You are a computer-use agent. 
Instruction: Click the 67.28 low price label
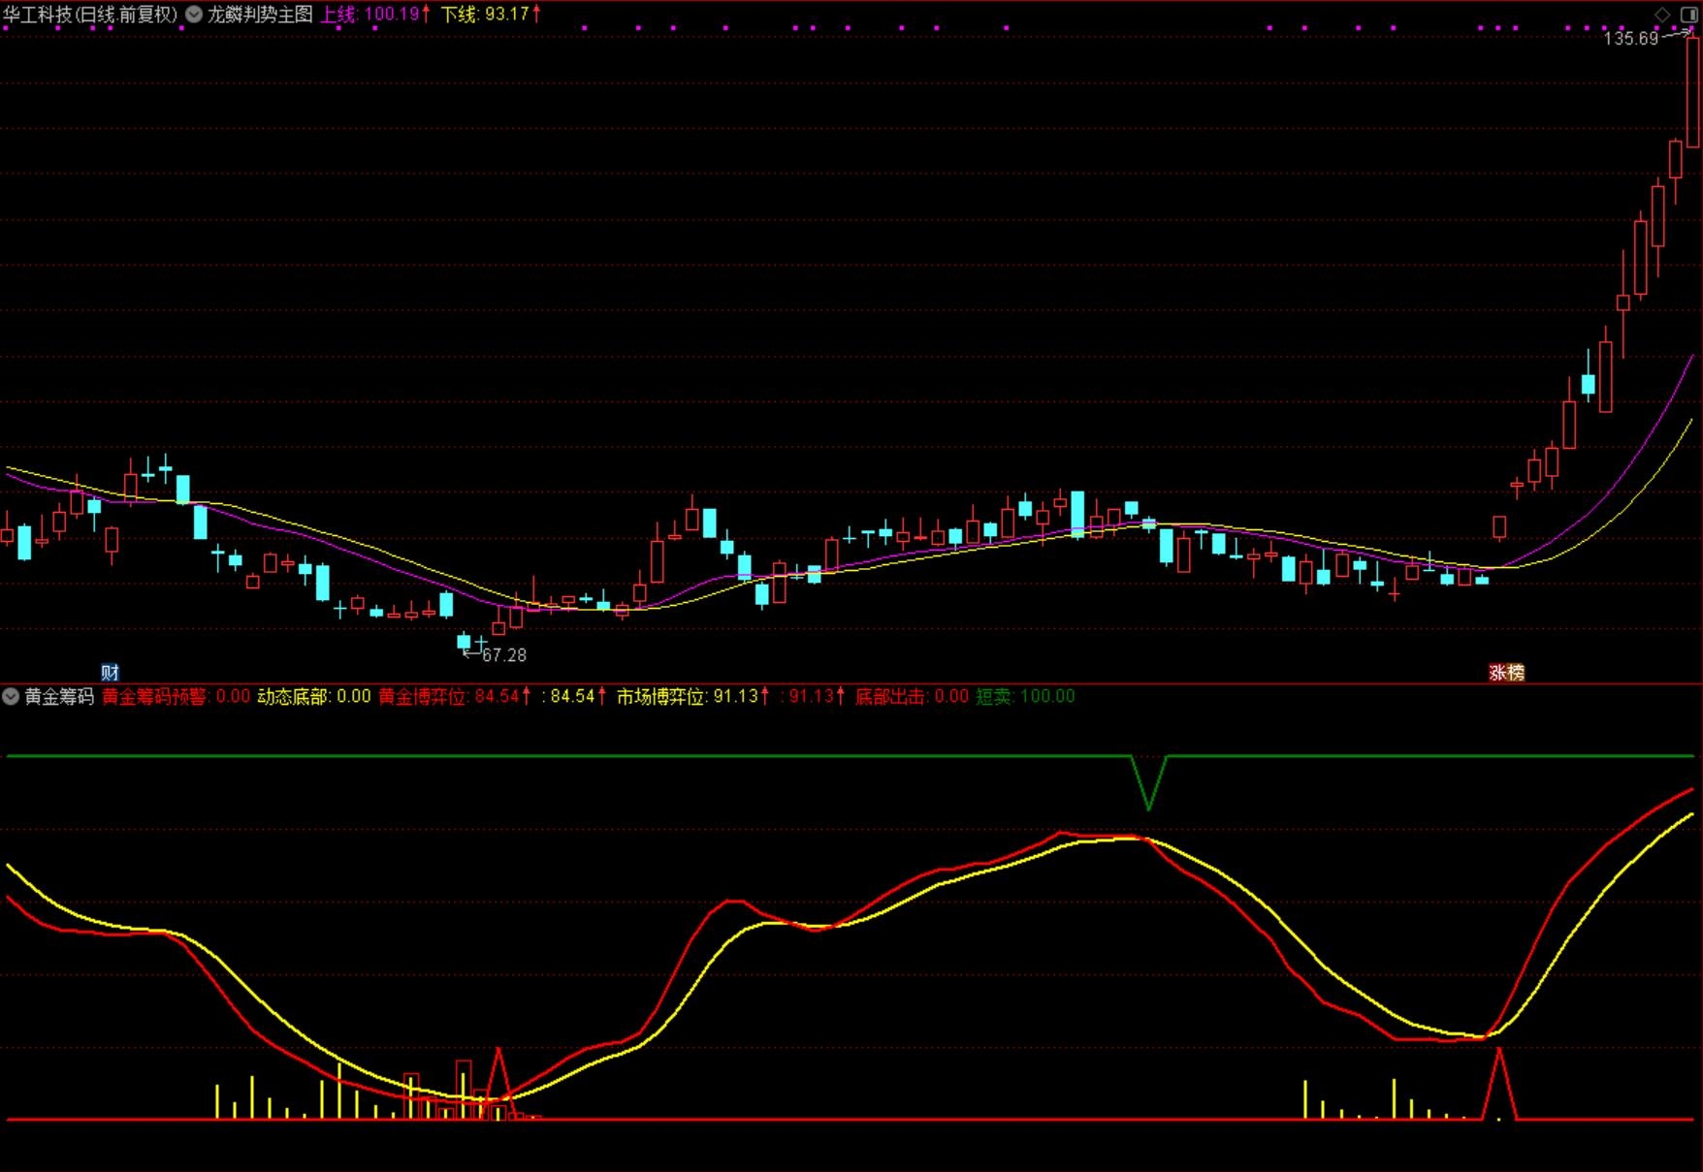pos(504,655)
